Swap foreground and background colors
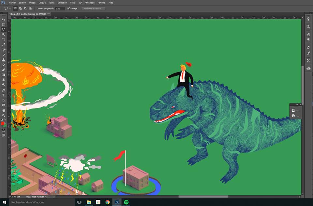 click(5, 120)
